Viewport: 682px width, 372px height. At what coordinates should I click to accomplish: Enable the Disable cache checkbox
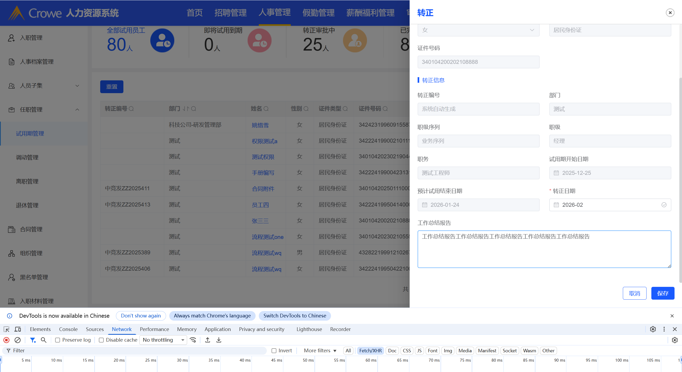coord(101,340)
